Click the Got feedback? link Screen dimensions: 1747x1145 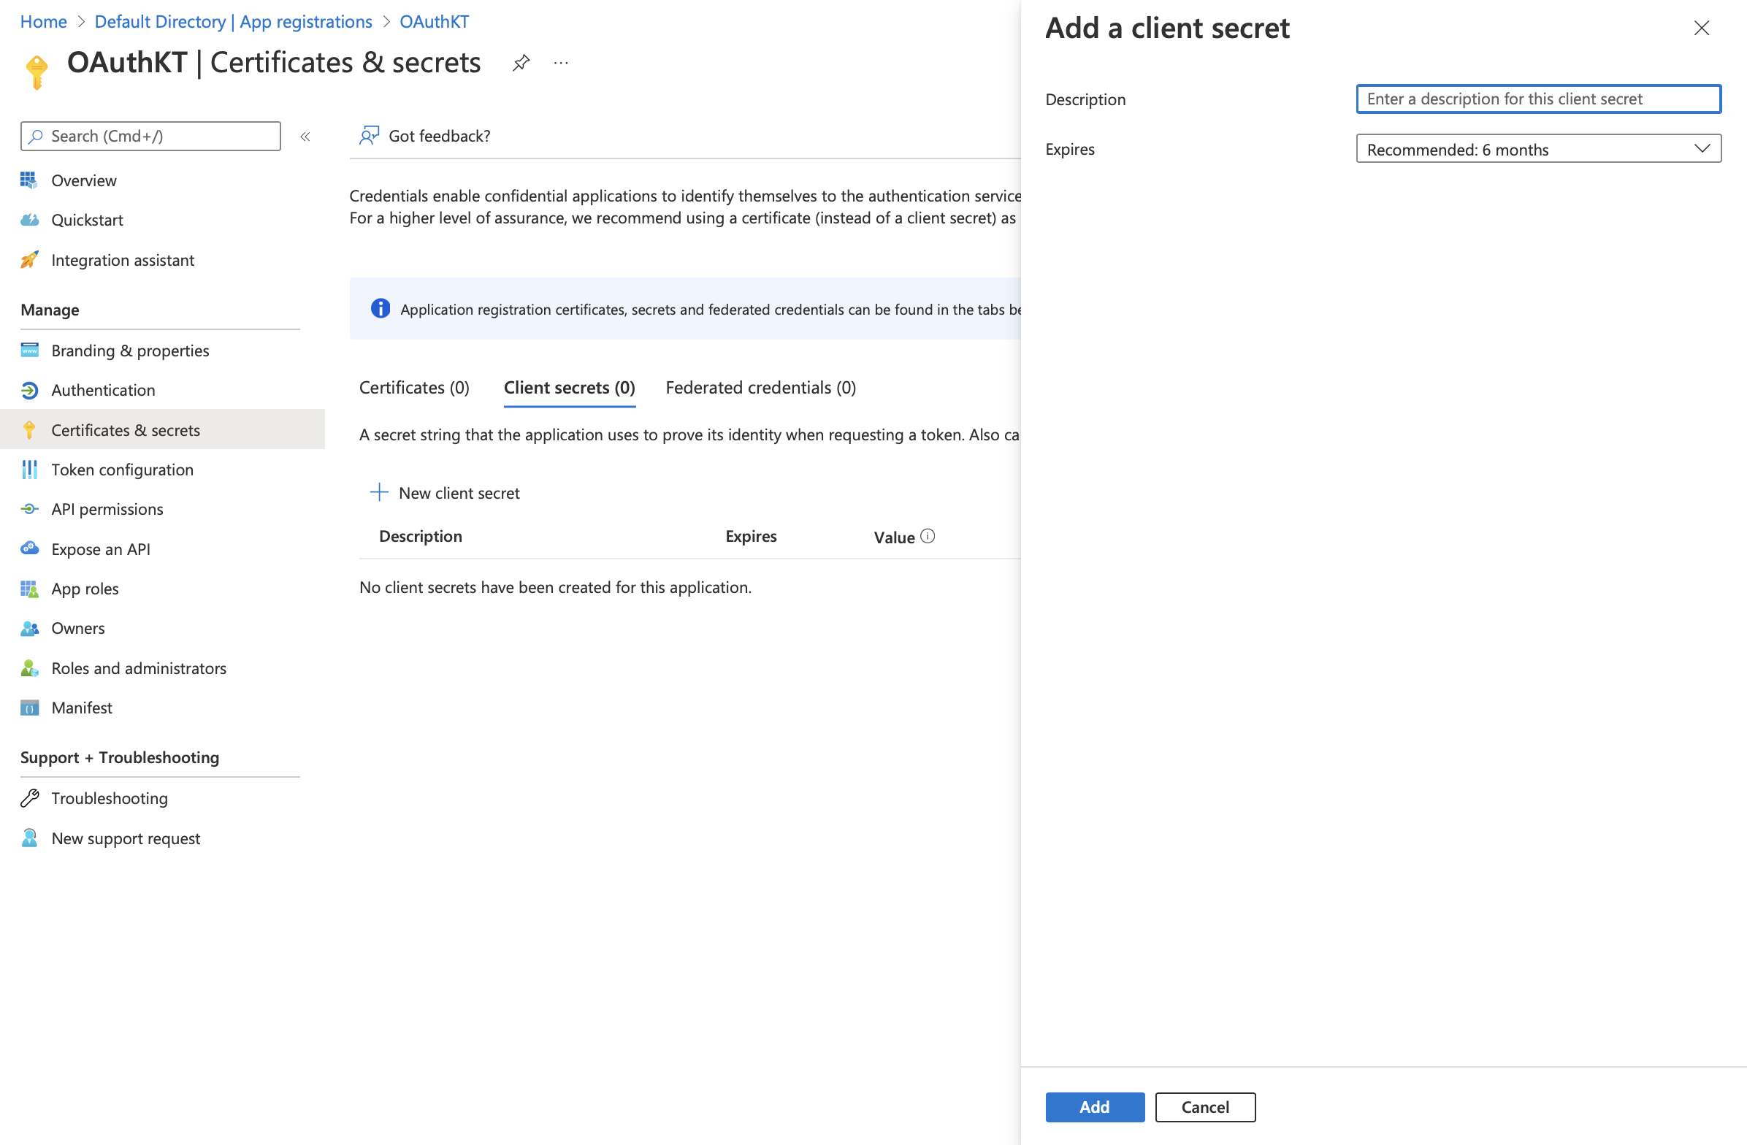[425, 136]
